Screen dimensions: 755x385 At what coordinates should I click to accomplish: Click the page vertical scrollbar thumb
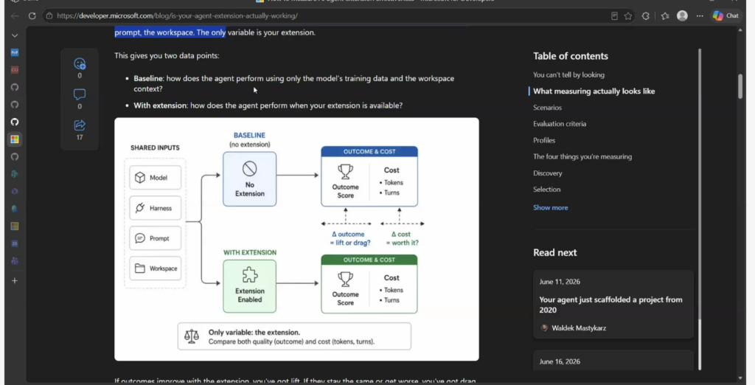click(740, 87)
